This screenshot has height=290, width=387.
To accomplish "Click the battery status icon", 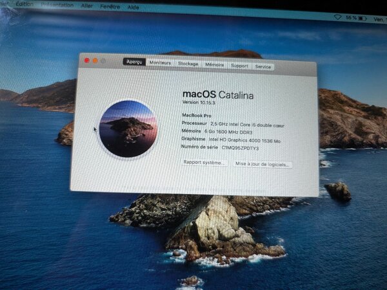I will click(x=362, y=19).
